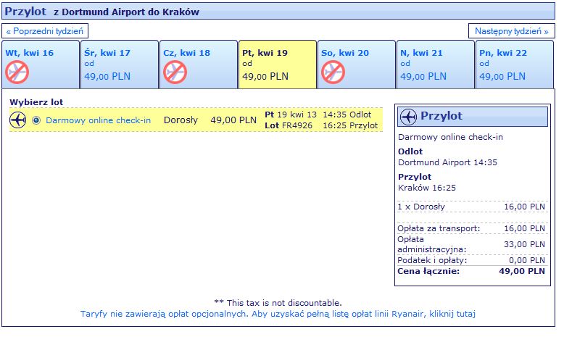Select the radio button for flight FR4926
This screenshot has height=337, width=564.
coord(36,120)
